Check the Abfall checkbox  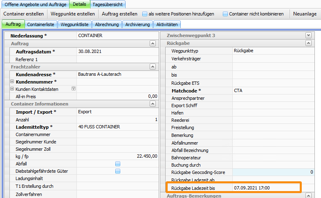(x=118, y=163)
